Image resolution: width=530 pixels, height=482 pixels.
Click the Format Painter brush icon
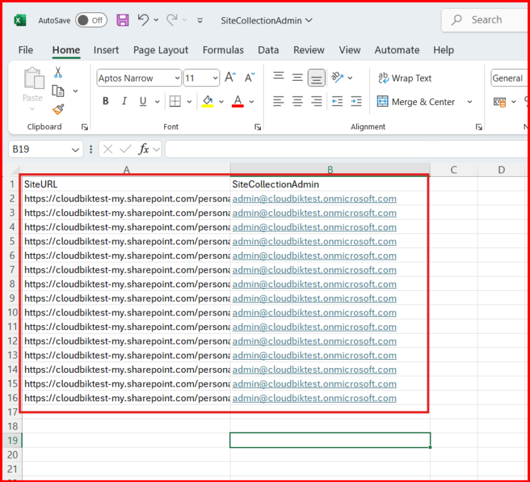(58, 109)
